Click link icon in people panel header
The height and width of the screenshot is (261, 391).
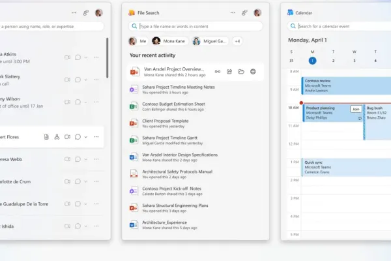point(86,12)
